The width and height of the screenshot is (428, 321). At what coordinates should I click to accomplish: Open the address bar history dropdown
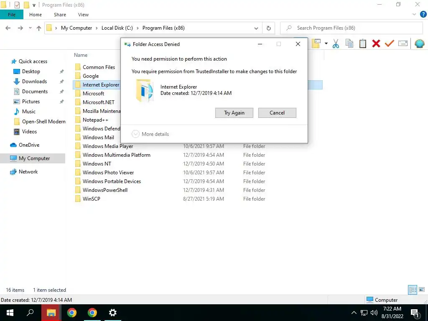[256, 28]
